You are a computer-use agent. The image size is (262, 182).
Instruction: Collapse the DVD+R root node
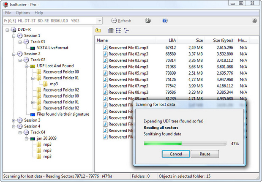[x=7, y=30]
